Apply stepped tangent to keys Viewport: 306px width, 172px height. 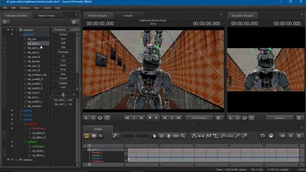216,136
